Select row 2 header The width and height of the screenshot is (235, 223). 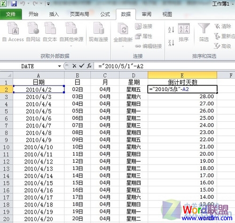[x=6, y=89]
